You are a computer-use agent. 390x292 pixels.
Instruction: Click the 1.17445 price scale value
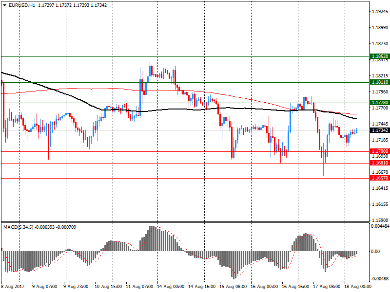point(380,124)
